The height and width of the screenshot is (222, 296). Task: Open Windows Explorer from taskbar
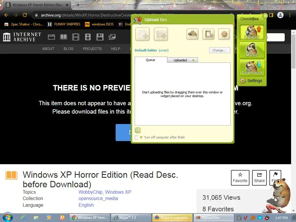coord(36,218)
